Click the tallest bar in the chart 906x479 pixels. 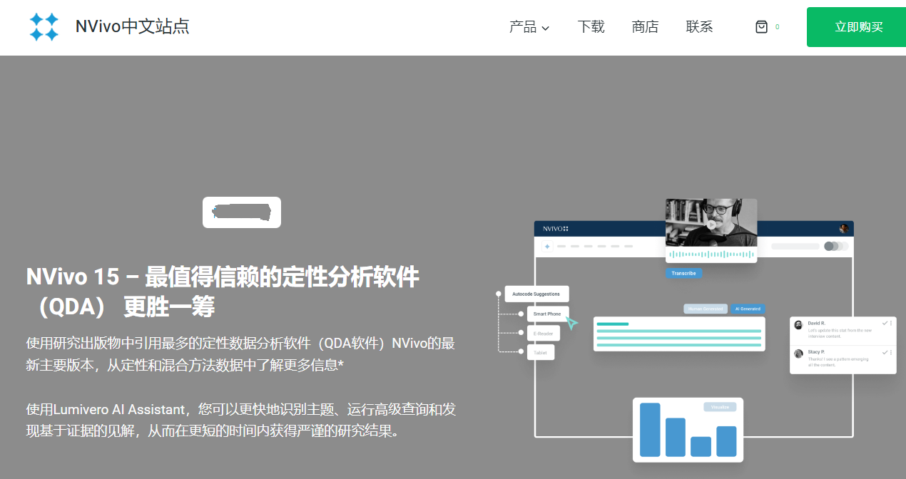point(650,430)
